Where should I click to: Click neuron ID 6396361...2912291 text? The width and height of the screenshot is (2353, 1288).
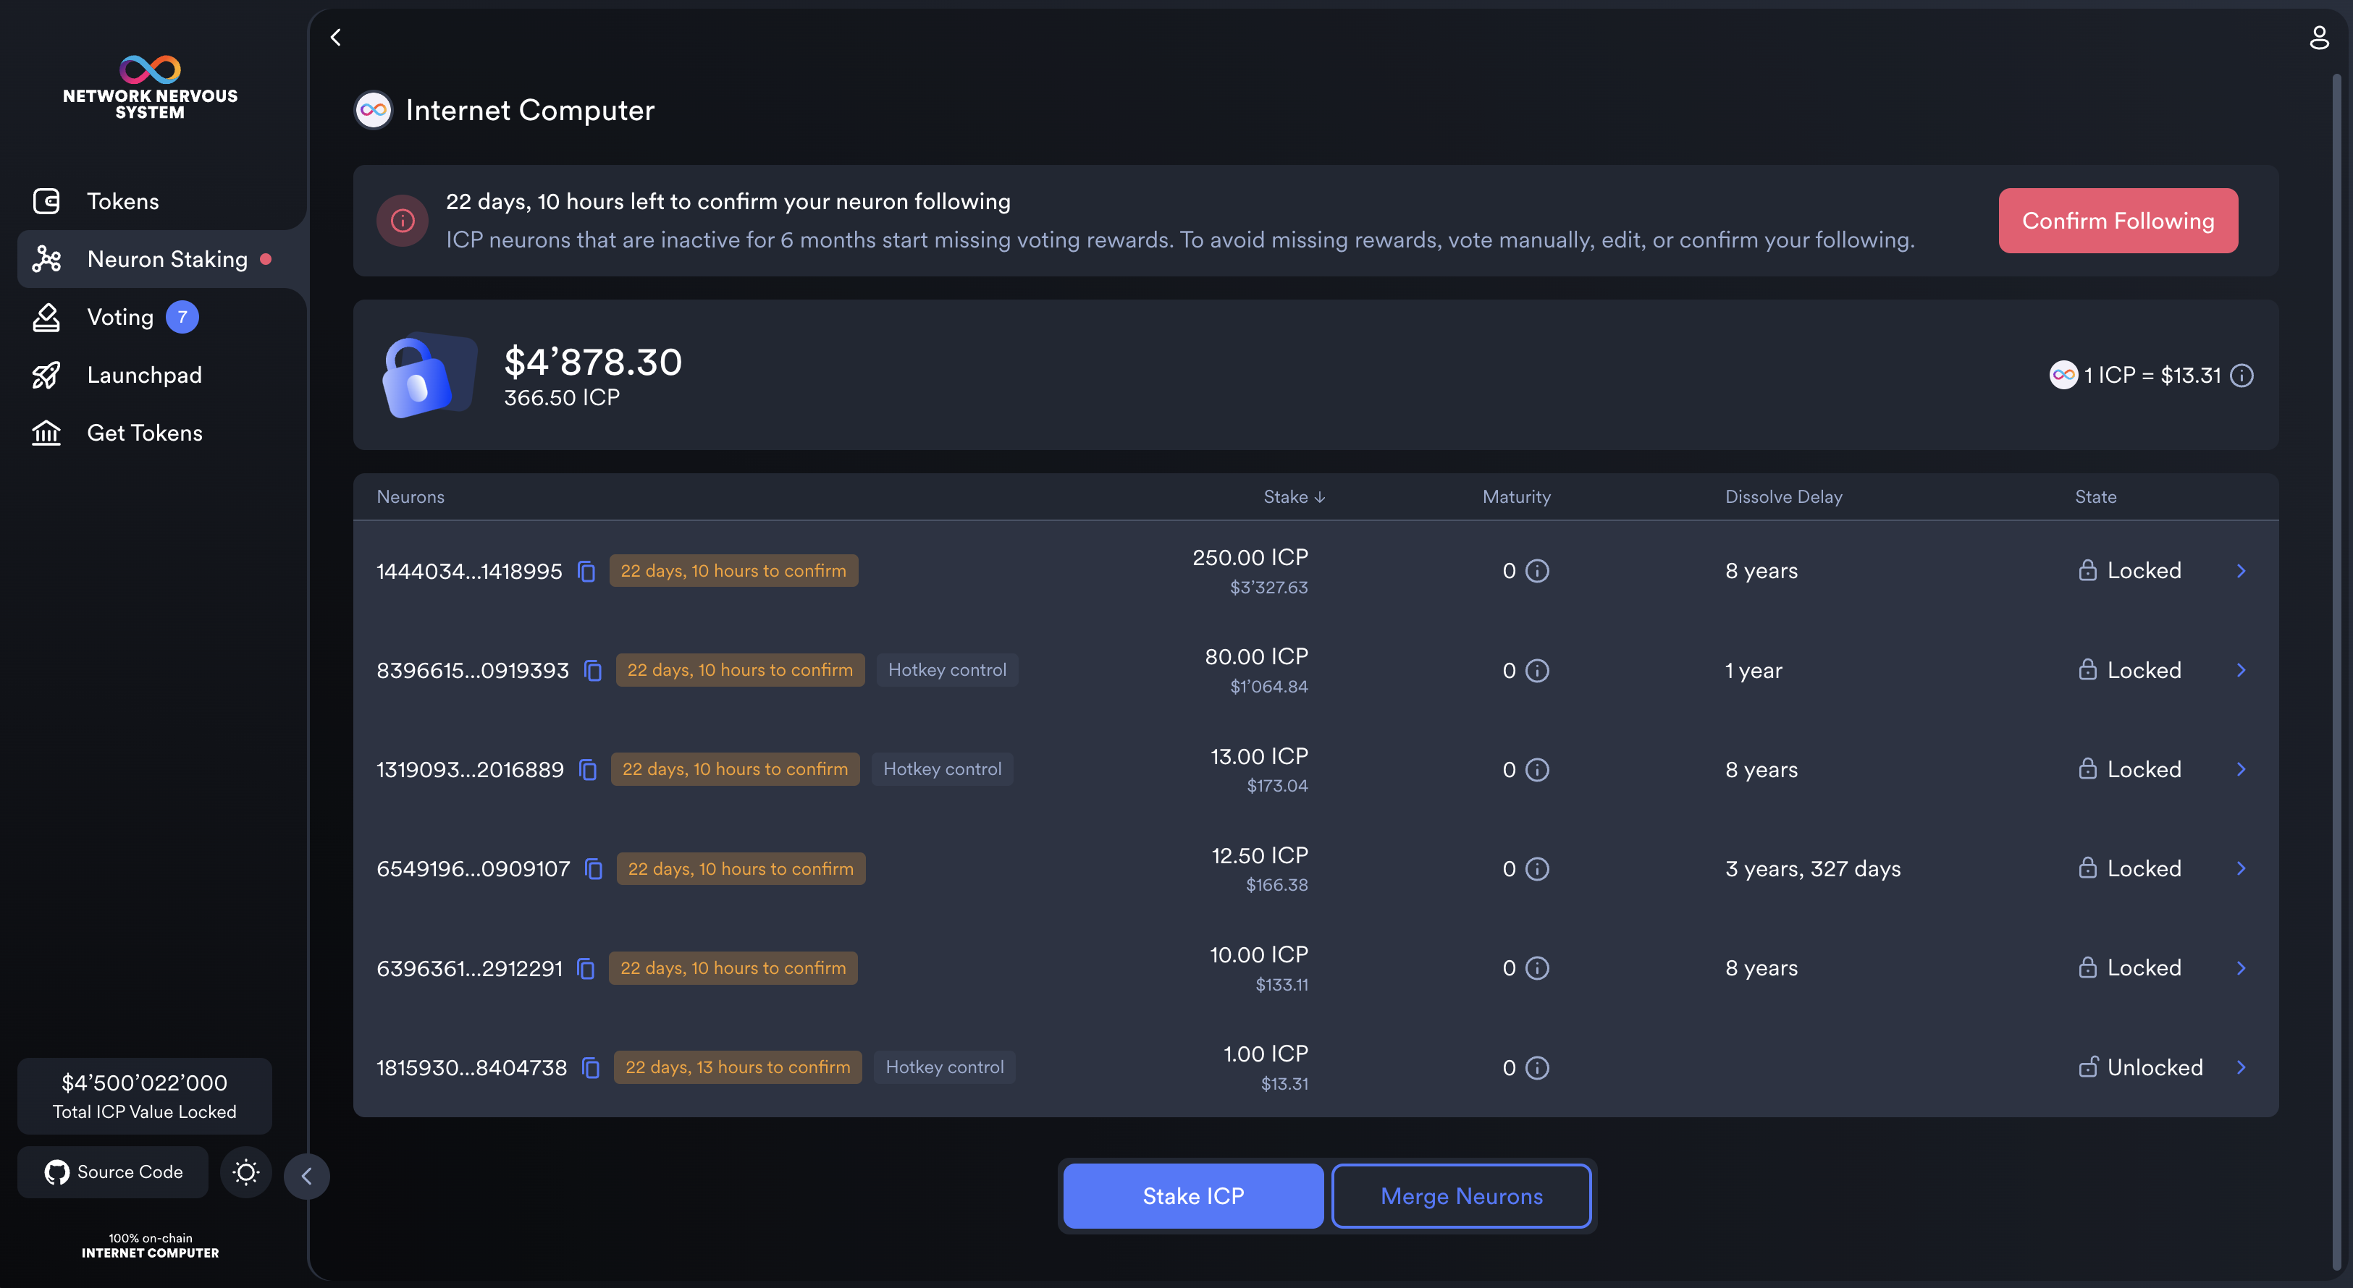(x=468, y=968)
